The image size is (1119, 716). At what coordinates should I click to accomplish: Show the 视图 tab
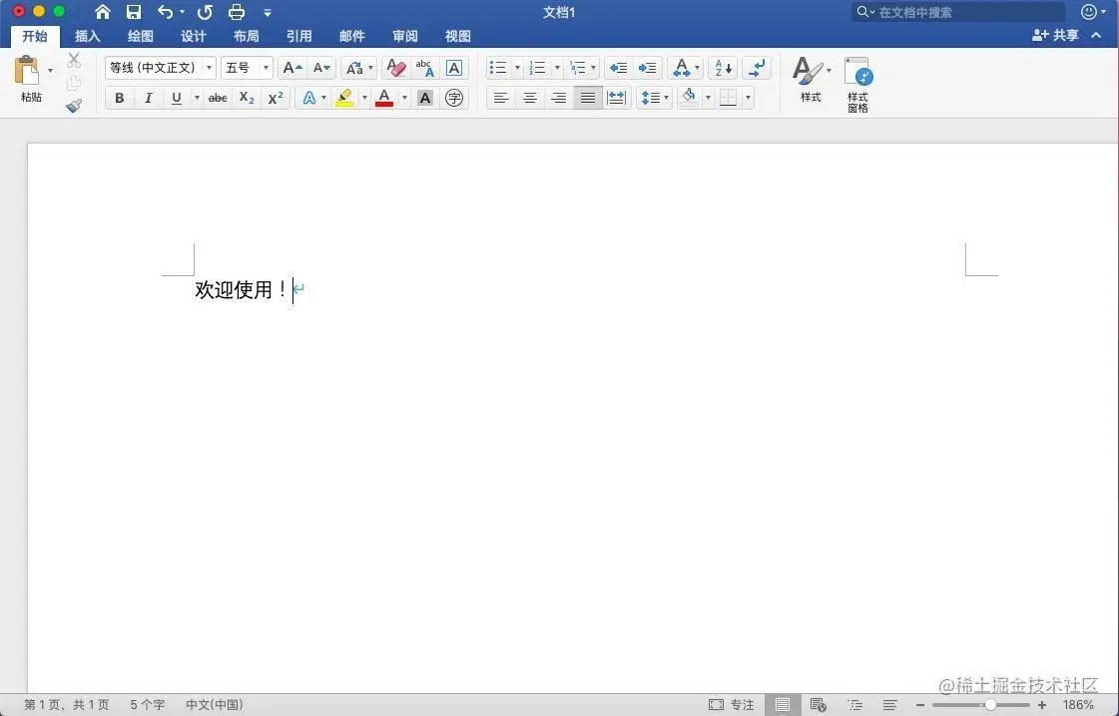457,36
